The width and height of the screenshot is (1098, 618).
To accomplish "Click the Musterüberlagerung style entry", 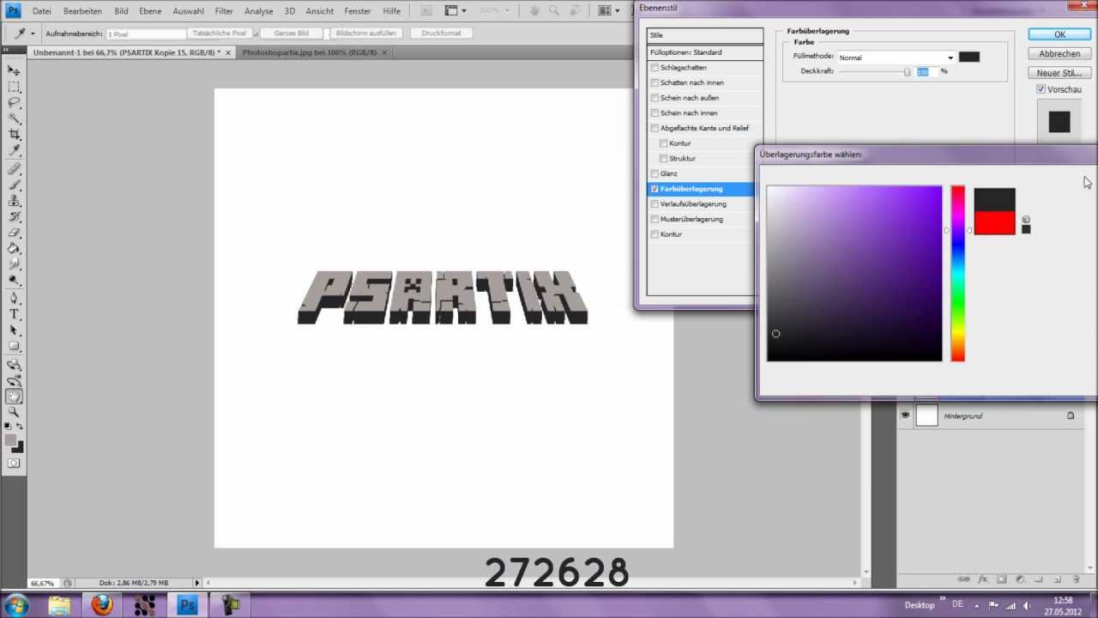I will pyautogui.click(x=691, y=219).
